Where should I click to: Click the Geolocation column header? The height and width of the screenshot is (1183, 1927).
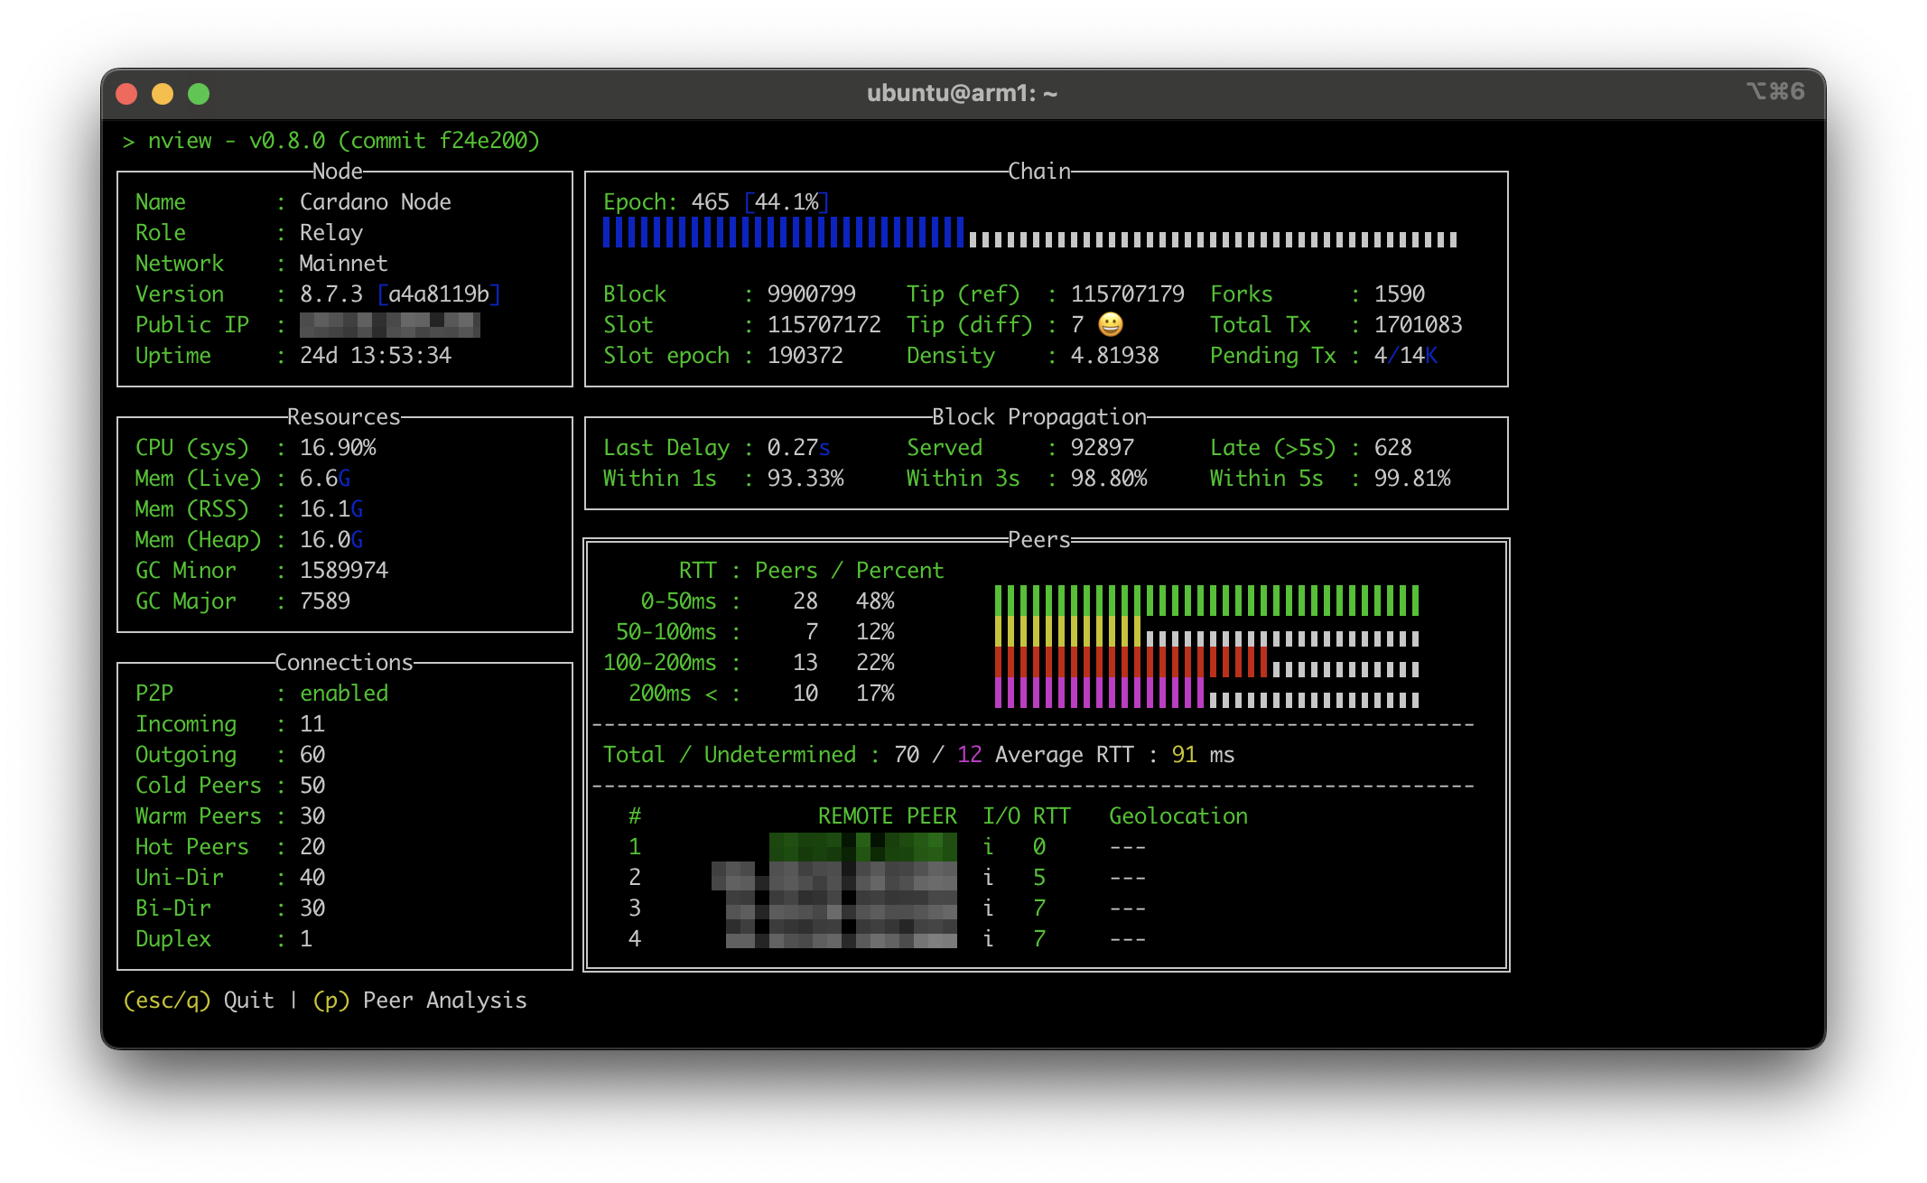(1178, 815)
